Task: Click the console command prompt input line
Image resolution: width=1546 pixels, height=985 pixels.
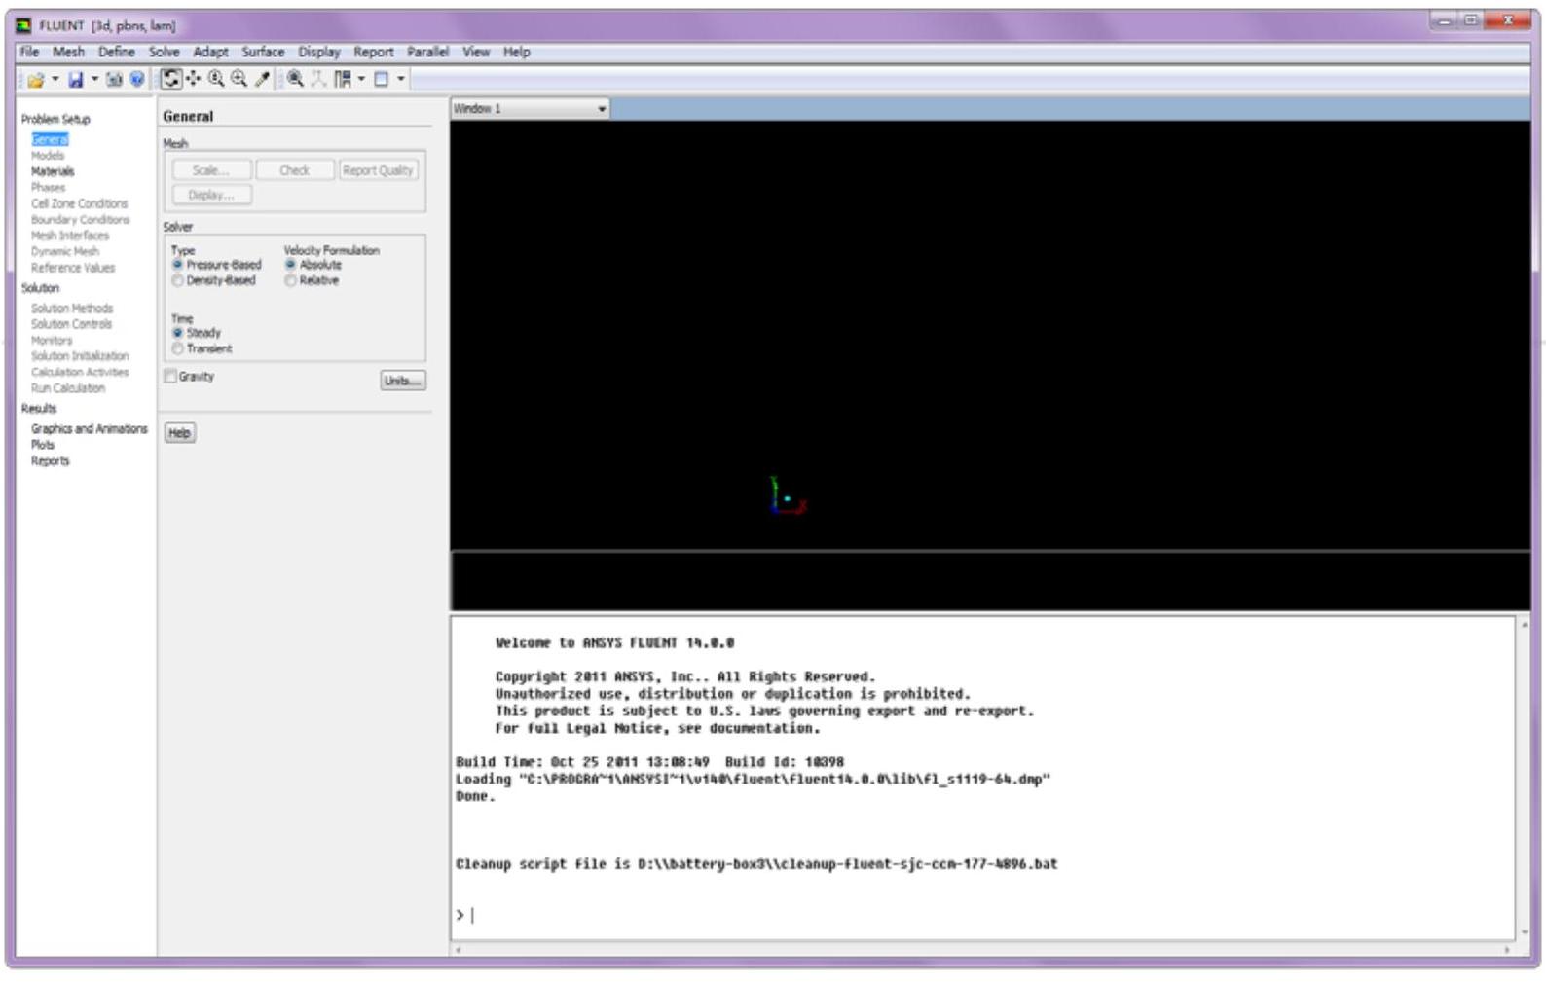Action: (x=983, y=915)
